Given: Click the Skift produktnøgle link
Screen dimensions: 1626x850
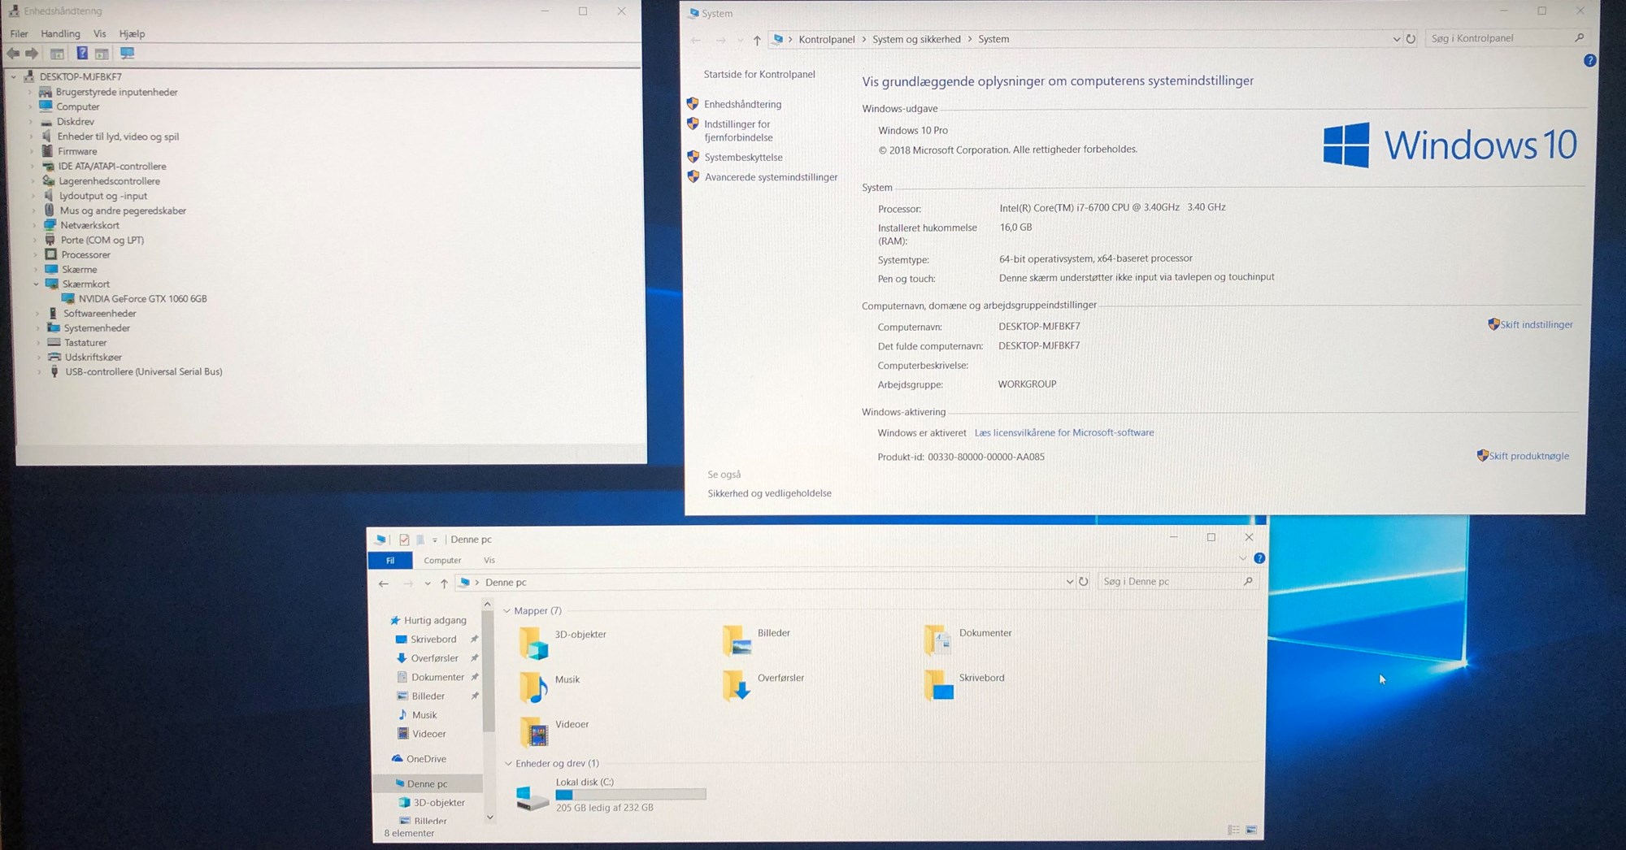Looking at the screenshot, I should [1528, 456].
